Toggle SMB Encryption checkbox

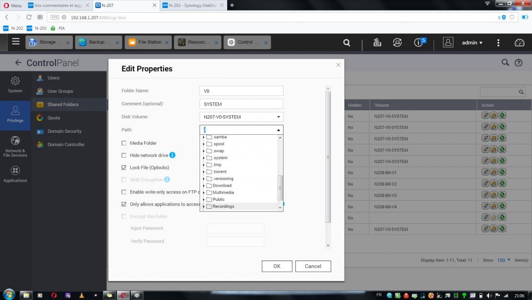(124, 180)
